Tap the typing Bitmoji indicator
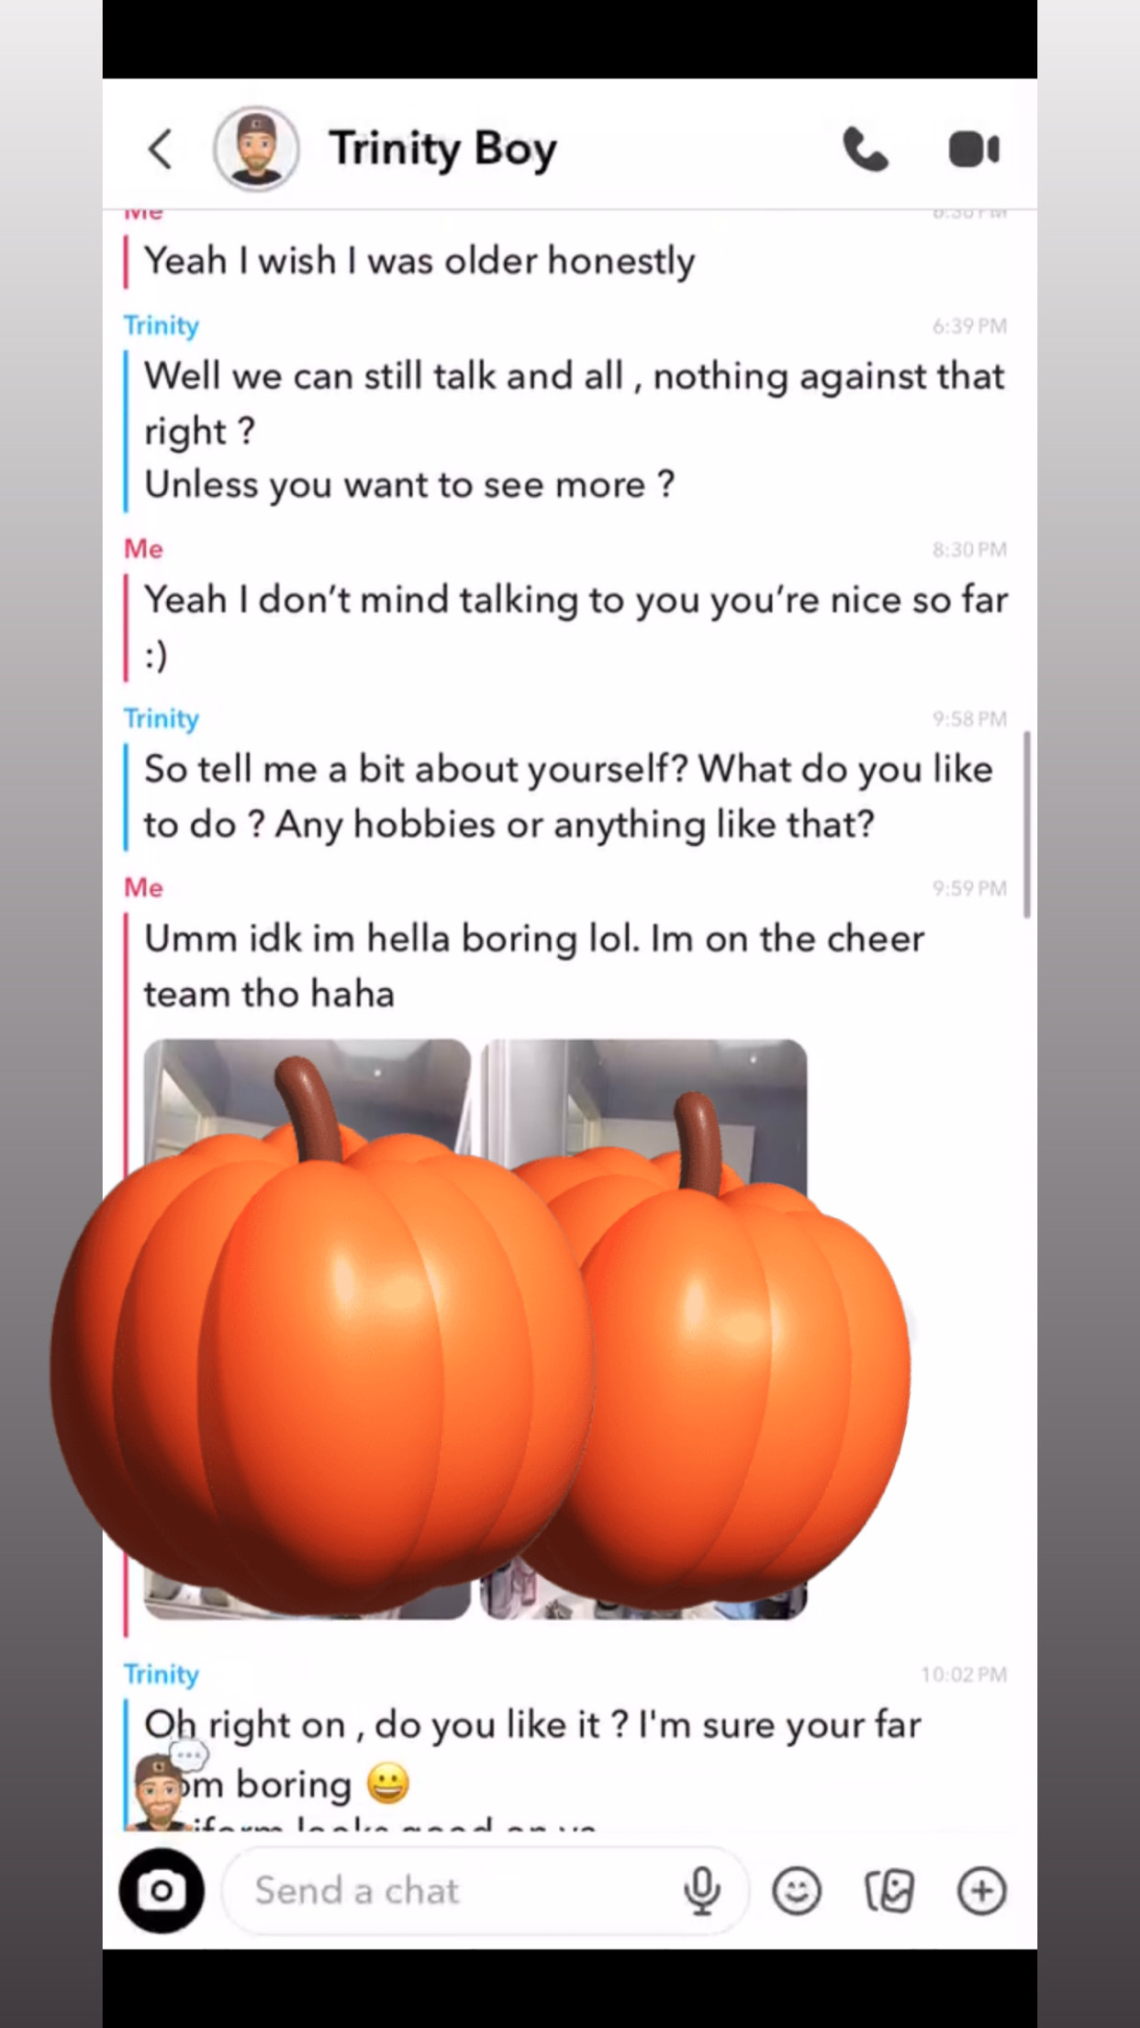 tap(162, 1790)
